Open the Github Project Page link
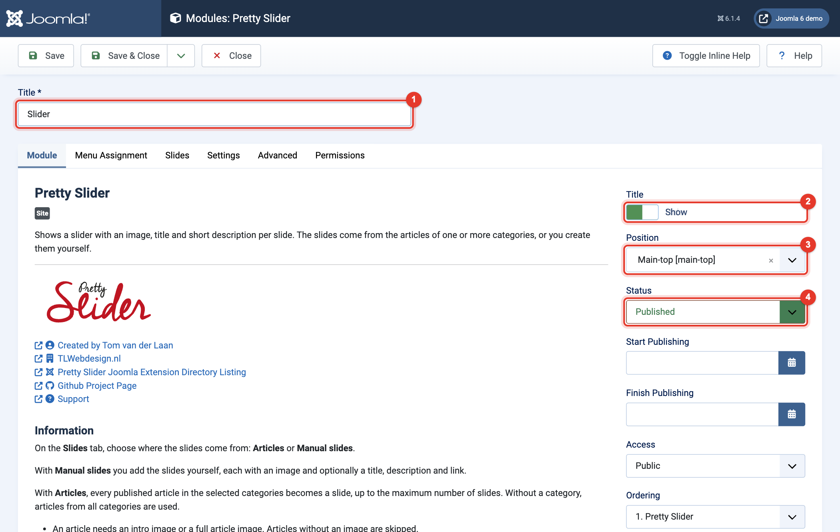This screenshot has width=840, height=532. tap(97, 386)
